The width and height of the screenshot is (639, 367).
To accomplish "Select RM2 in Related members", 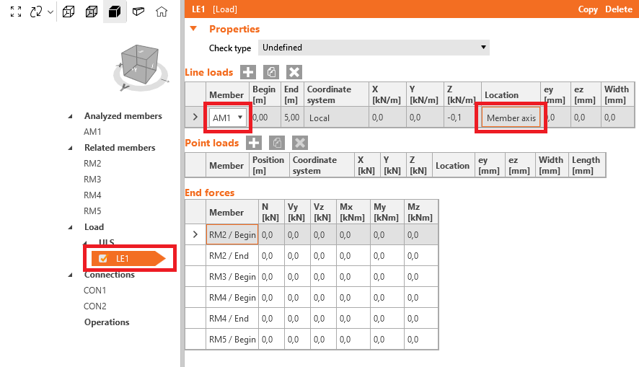I will [x=92, y=164].
